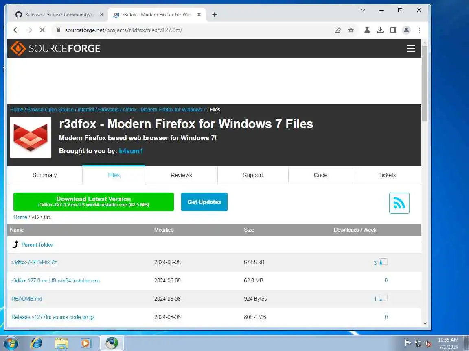Launch Internet Explorer from the taskbar

(37, 343)
